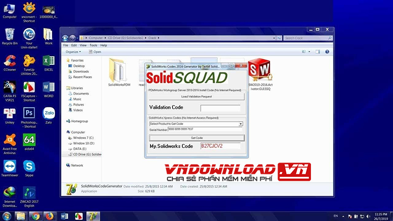Open the View menu in Explorer
The width and height of the screenshot is (393, 221).
click(83, 45)
